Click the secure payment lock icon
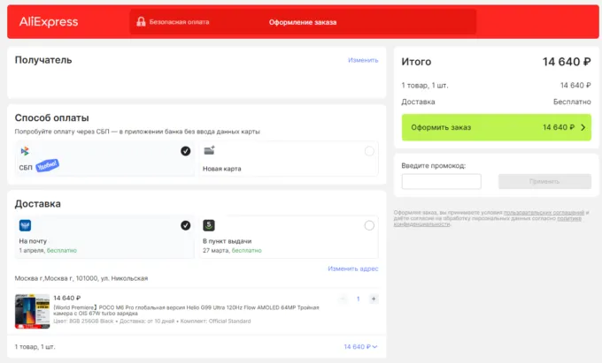The height and width of the screenshot is (363, 602). [141, 22]
